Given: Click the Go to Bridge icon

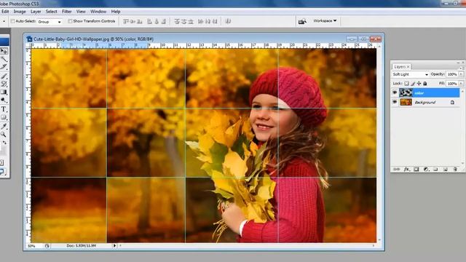Looking at the screenshot, I should [302, 21].
